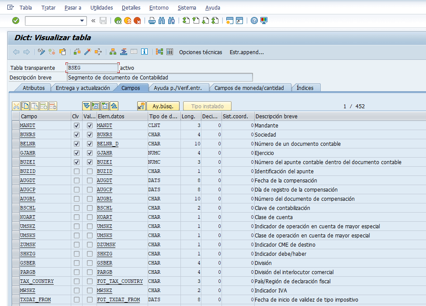Click the blue information icon

click(144, 52)
